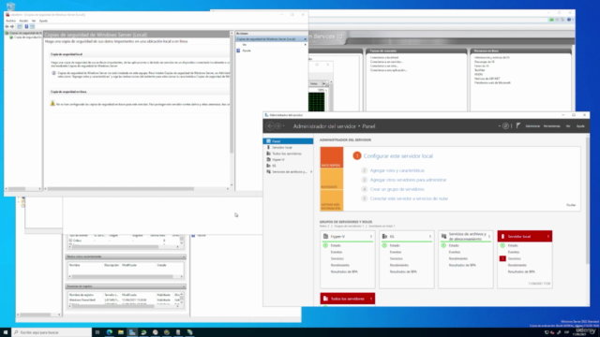Viewport: 600px width, 337px height.
Task: Click the back arrow in backup console toolbar
Action: 7,26
